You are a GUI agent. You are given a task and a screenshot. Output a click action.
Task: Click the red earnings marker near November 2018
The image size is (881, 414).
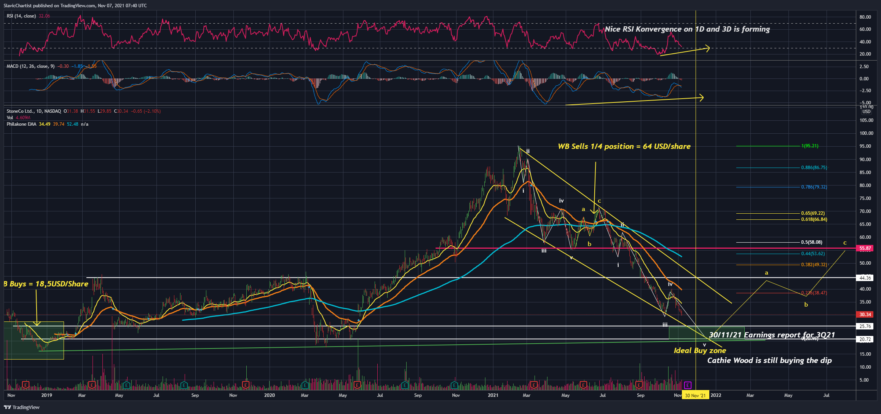click(26, 385)
